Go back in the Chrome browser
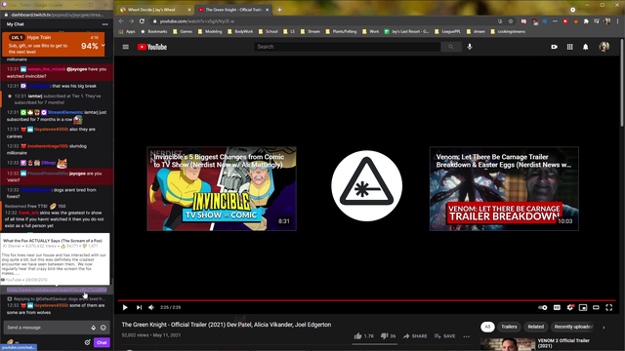Image resolution: width=625 pixels, height=351 pixels. coord(121,21)
